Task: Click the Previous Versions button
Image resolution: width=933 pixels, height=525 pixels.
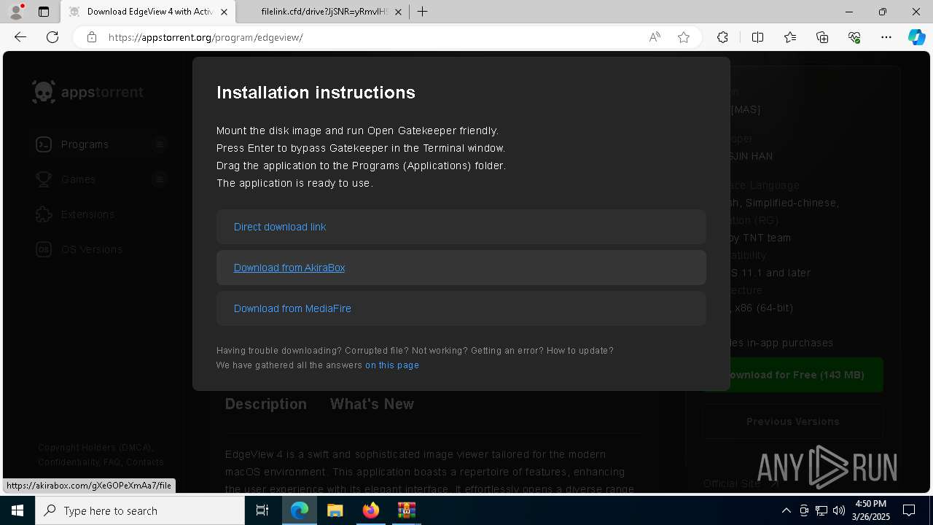Action: [x=792, y=421]
